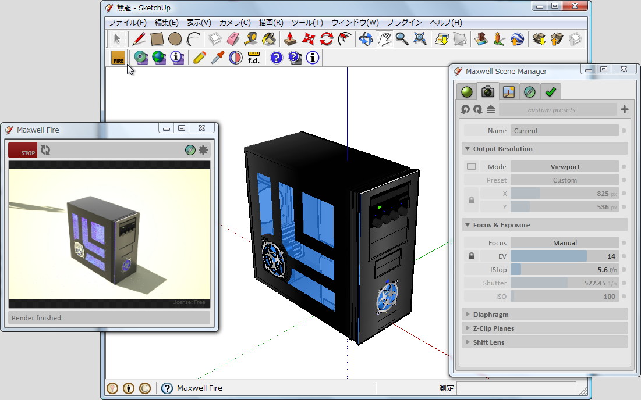This screenshot has width=641, height=400.
Task: Click the Mode checkbox in Output Resolution
Action: [x=473, y=166]
